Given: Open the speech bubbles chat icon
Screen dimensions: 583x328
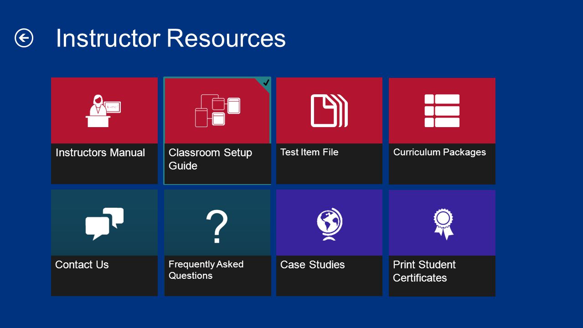Looking at the screenshot, I should 104,224.
